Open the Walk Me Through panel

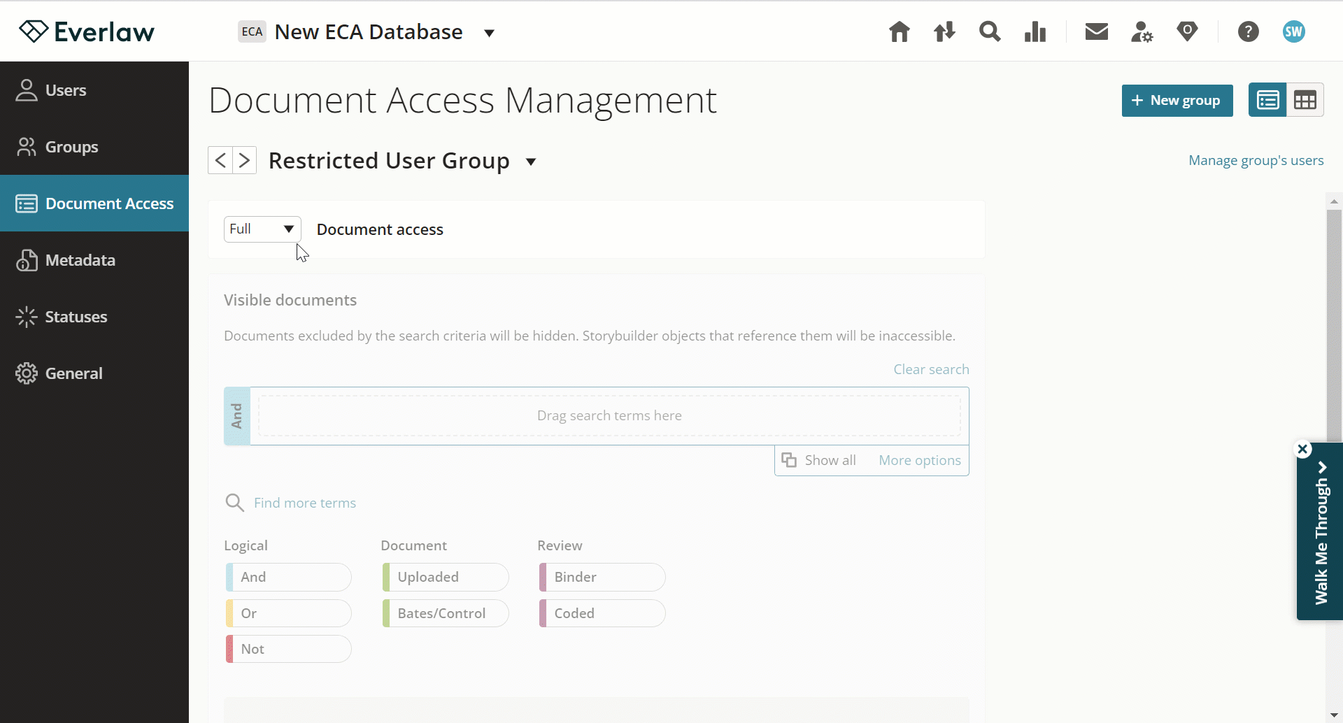click(1321, 533)
